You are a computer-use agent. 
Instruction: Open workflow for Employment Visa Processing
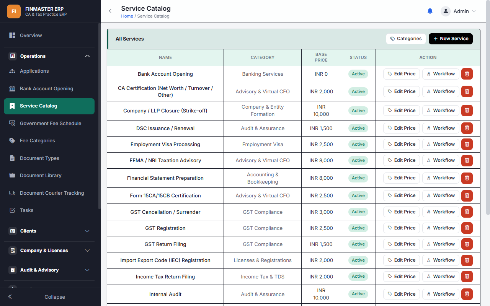coord(441,144)
